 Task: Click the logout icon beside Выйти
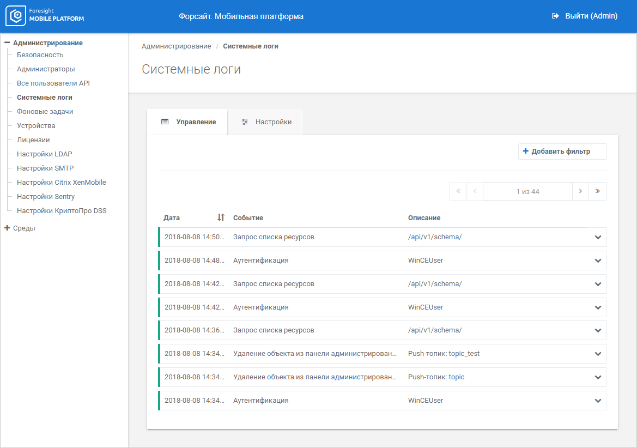pyautogui.click(x=555, y=16)
